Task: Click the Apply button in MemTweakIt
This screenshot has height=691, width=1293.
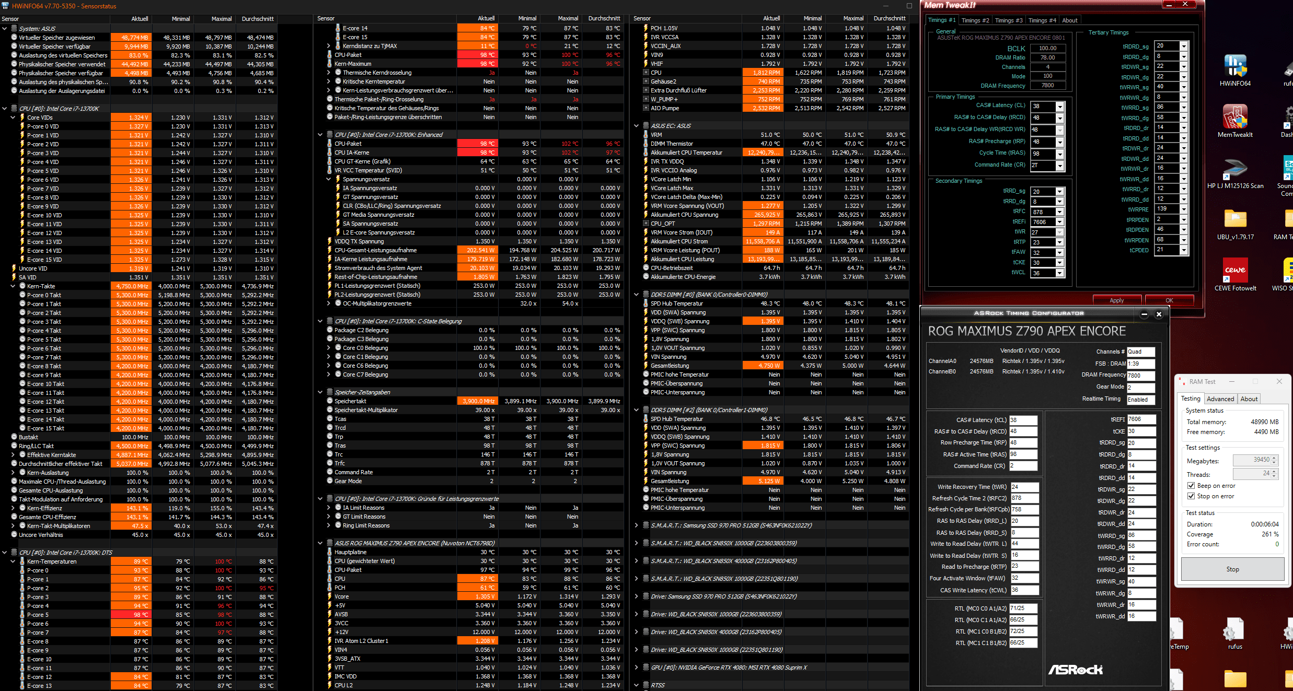Action: (1117, 300)
